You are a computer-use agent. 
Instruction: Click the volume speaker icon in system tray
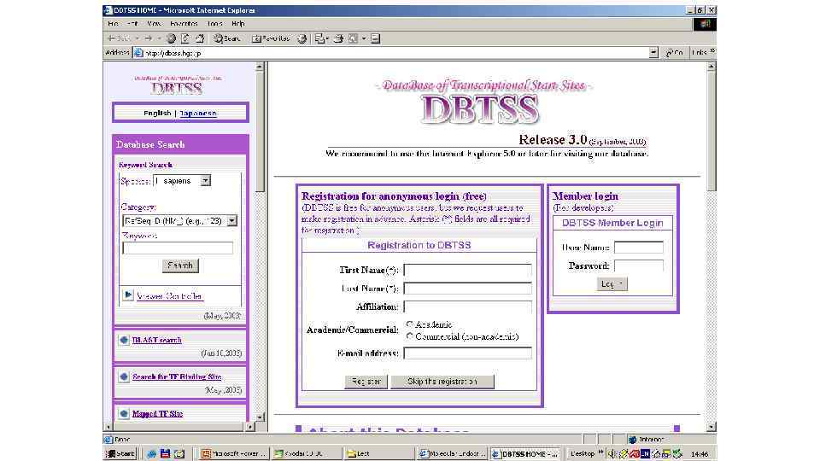[612, 453]
